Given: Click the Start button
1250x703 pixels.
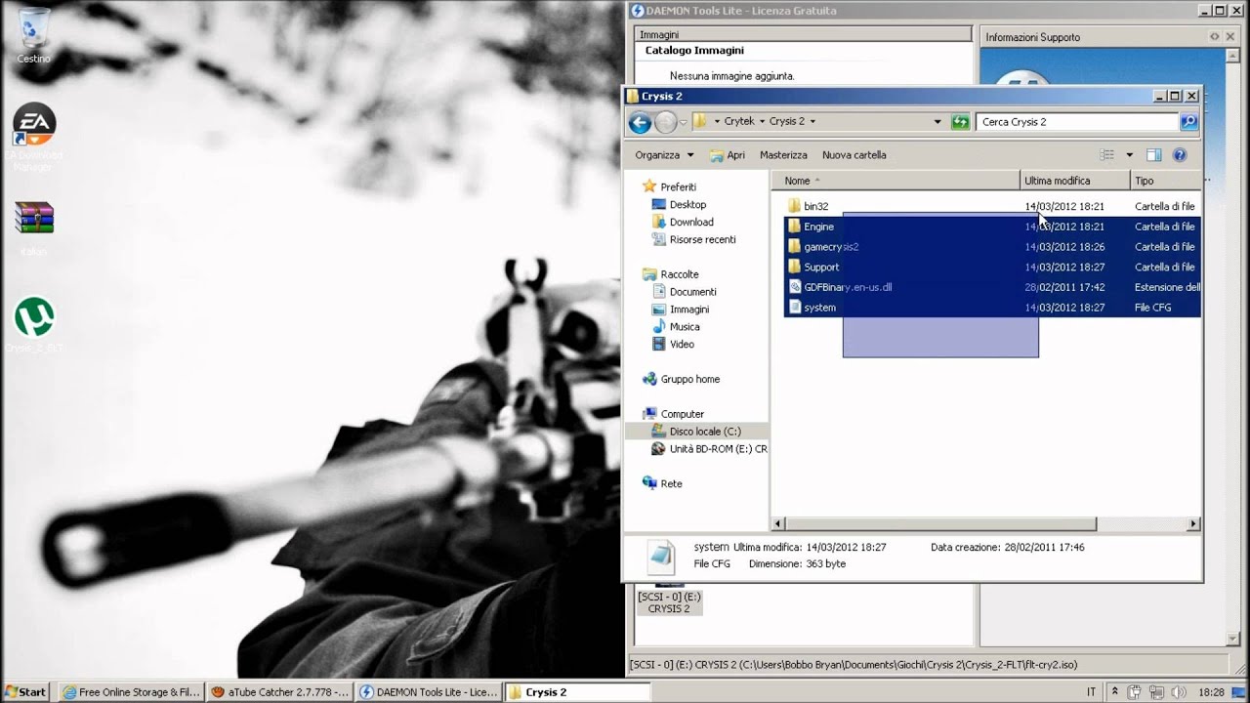Looking at the screenshot, I should (x=26, y=692).
